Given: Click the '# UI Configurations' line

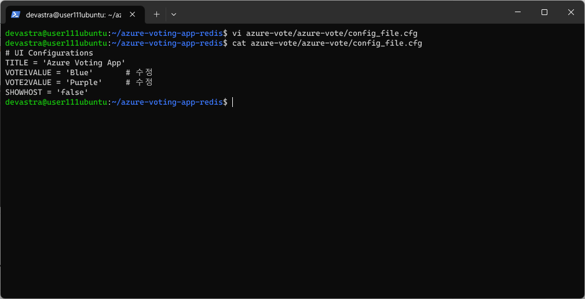Looking at the screenshot, I should point(49,53).
